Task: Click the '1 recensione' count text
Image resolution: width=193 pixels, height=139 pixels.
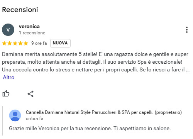Action: (x=32, y=33)
